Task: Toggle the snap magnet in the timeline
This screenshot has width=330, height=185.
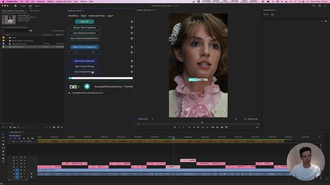Action: click(x=15, y=138)
